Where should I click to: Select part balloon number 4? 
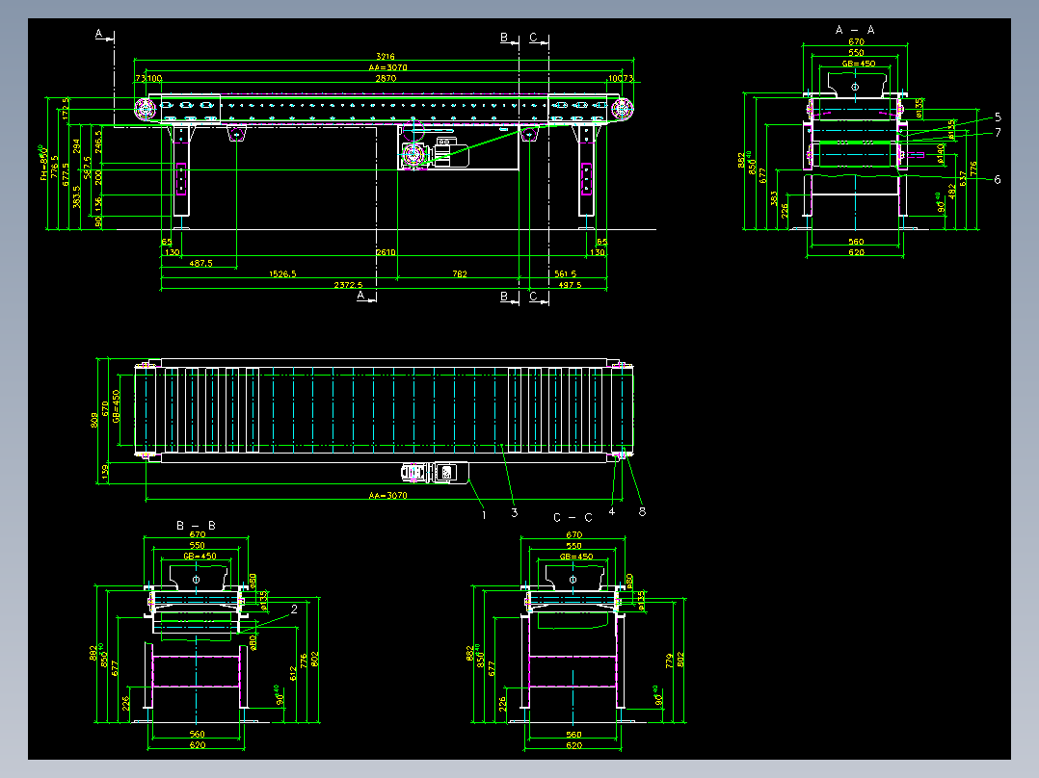click(x=612, y=511)
